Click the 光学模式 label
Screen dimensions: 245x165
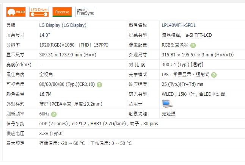[x=138, y=75]
